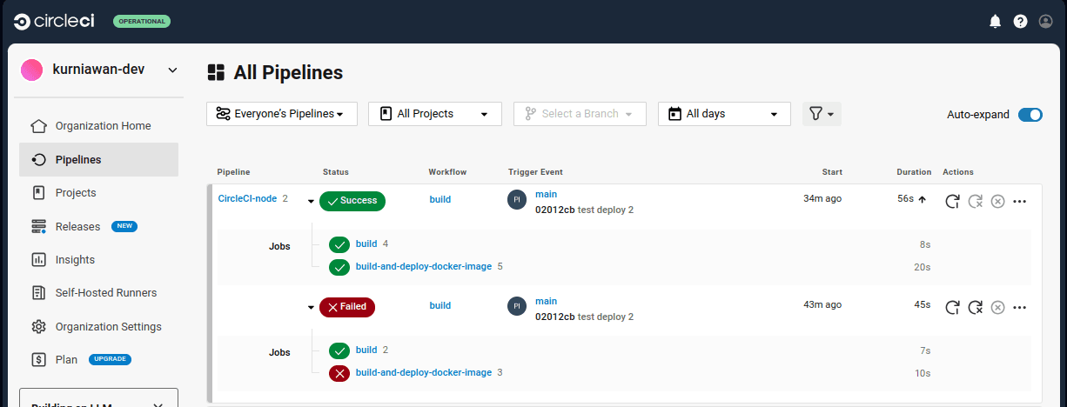Open Everyone's Pipelines dropdown
The width and height of the screenshot is (1067, 407).
tap(282, 114)
